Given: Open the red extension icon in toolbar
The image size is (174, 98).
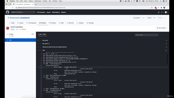Looking at the screenshot, I should (x=156, y=8).
